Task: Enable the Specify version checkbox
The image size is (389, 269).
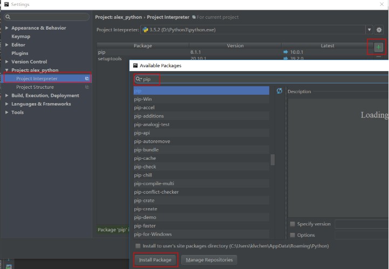Action: (x=292, y=224)
